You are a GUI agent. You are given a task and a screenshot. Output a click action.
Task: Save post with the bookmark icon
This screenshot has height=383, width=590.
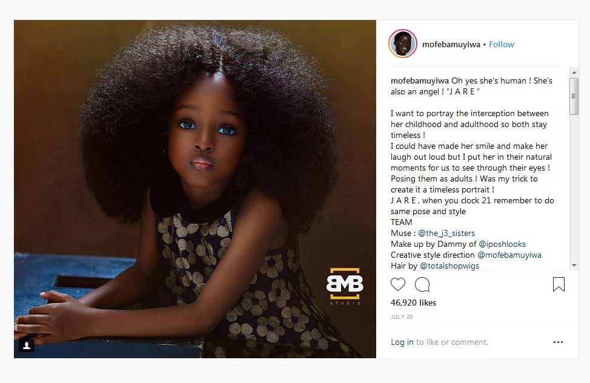(559, 284)
